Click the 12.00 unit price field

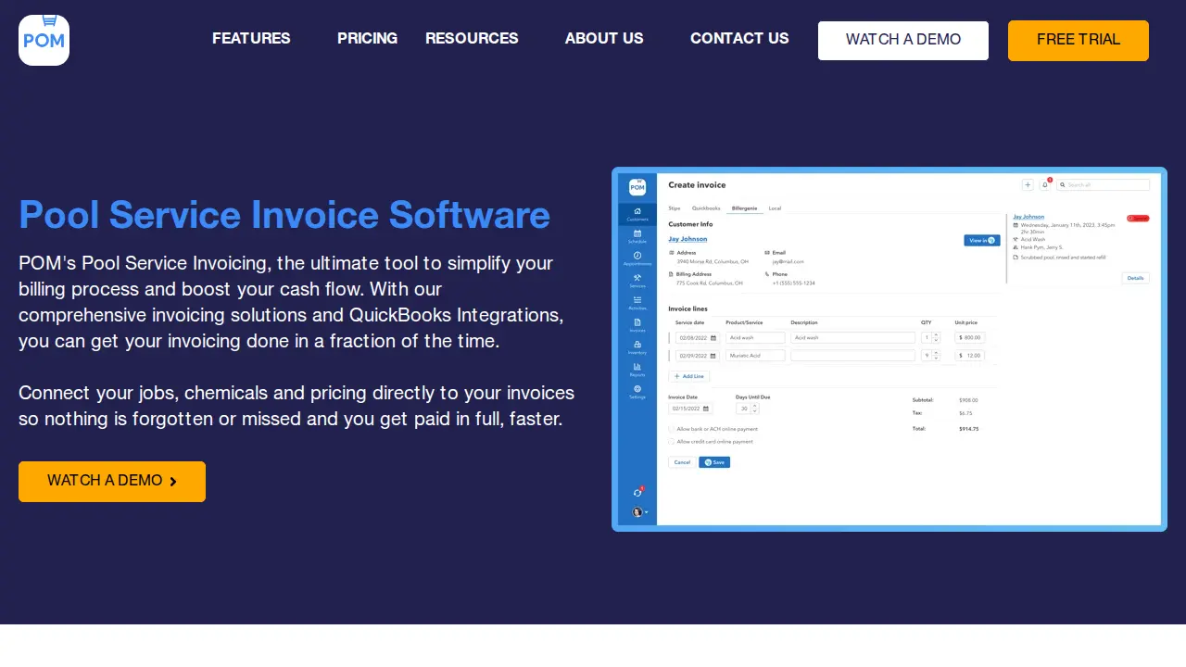coord(969,356)
